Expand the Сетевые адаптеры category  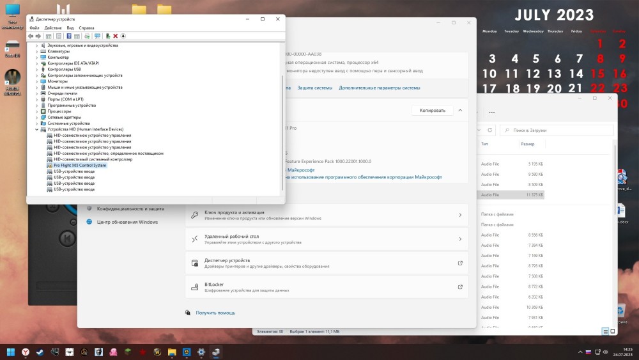tap(36, 117)
